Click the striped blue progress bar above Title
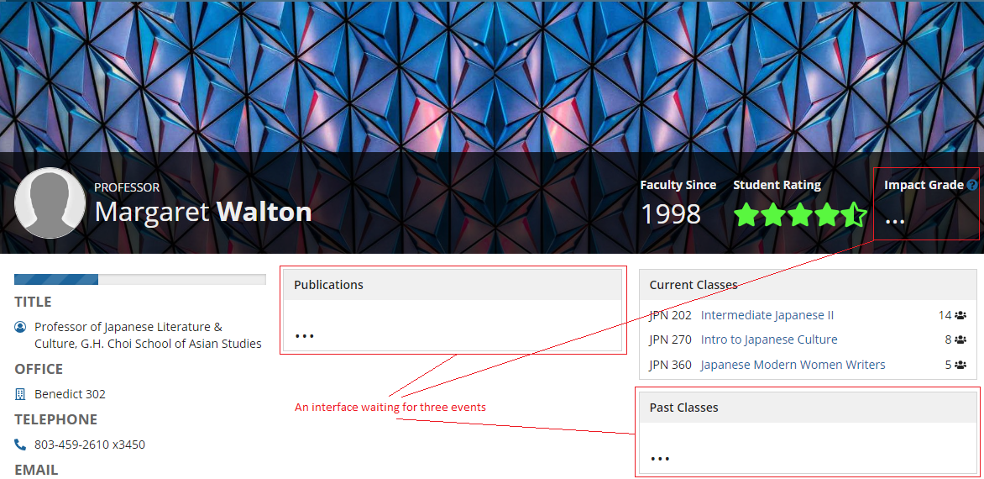The width and height of the screenshot is (984, 479). [140, 279]
